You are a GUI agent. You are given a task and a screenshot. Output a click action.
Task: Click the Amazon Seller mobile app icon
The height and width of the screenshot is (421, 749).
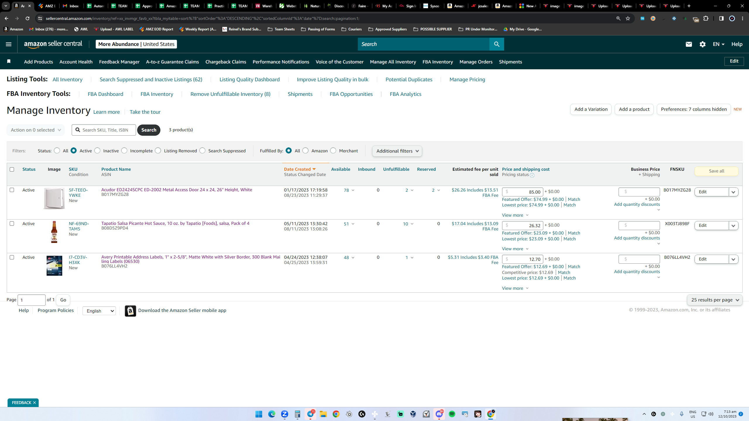click(x=130, y=311)
